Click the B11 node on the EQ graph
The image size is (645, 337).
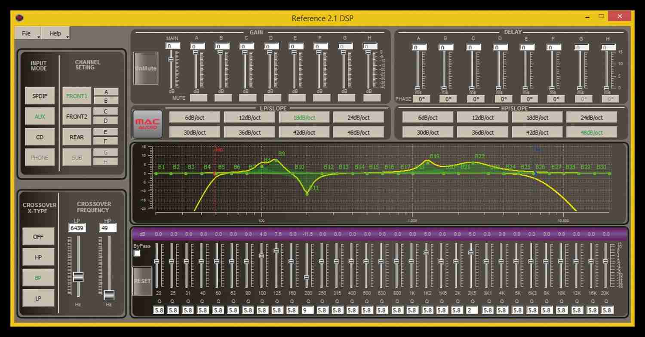(307, 194)
